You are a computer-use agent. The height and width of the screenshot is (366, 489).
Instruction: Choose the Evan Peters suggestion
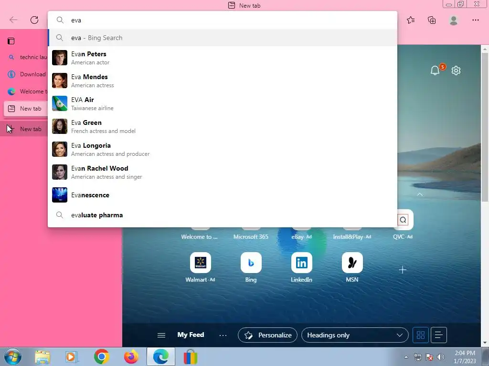pos(223,58)
